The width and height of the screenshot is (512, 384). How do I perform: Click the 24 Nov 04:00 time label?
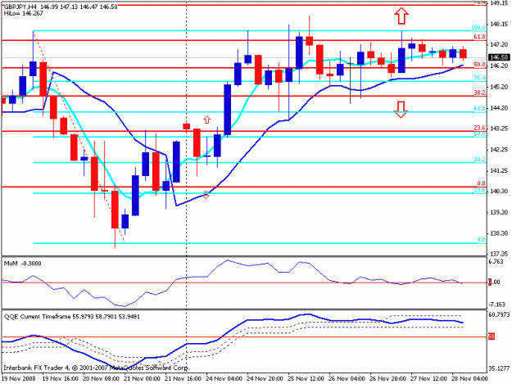224,379
